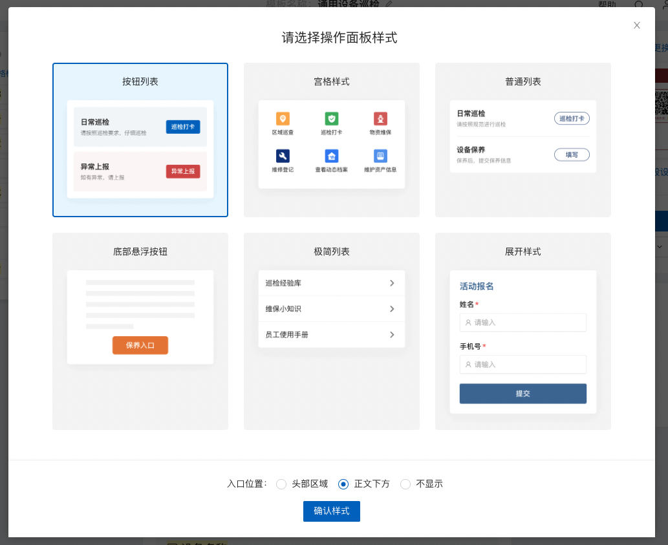The width and height of the screenshot is (668, 545).
Task: Click the search icon in top bar
Action: [x=639, y=5]
